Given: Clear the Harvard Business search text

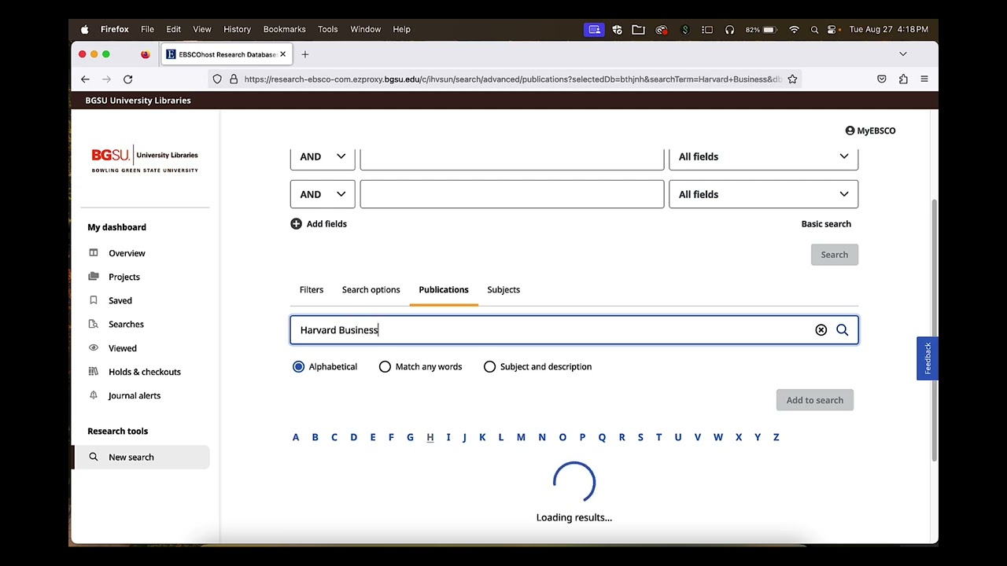Looking at the screenshot, I should (x=821, y=330).
